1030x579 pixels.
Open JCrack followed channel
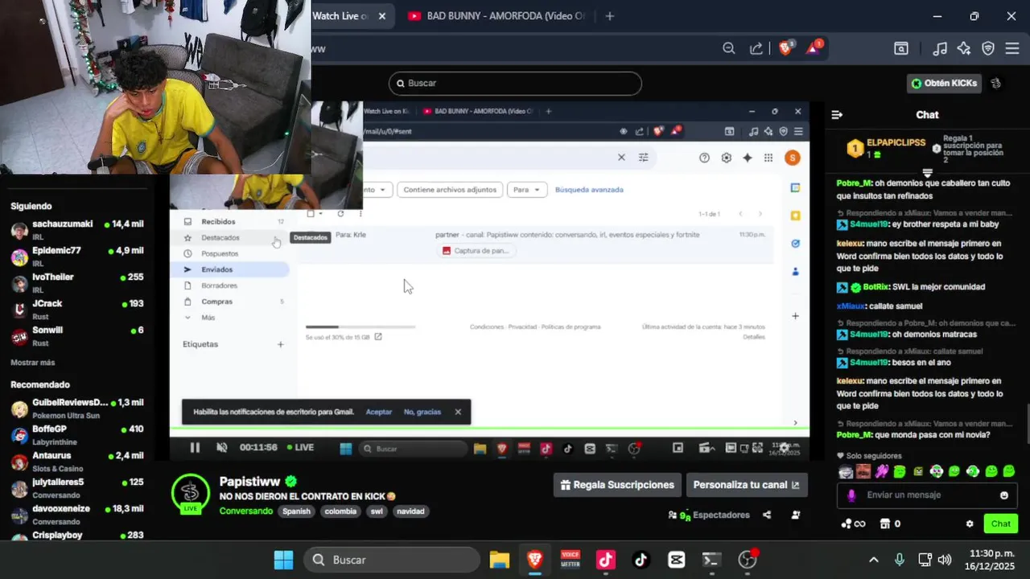click(77, 309)
